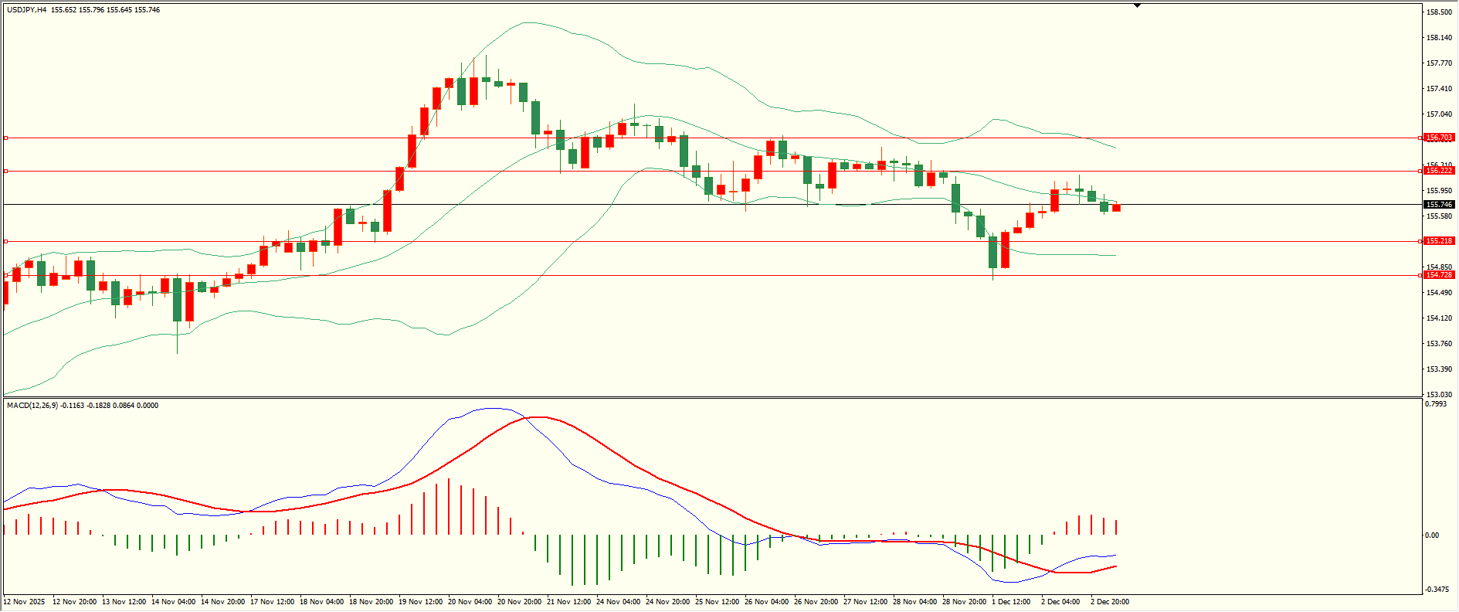1459x612 pixels.
Task: Click the red 154.728 price label
Action: pos(1439,275)
